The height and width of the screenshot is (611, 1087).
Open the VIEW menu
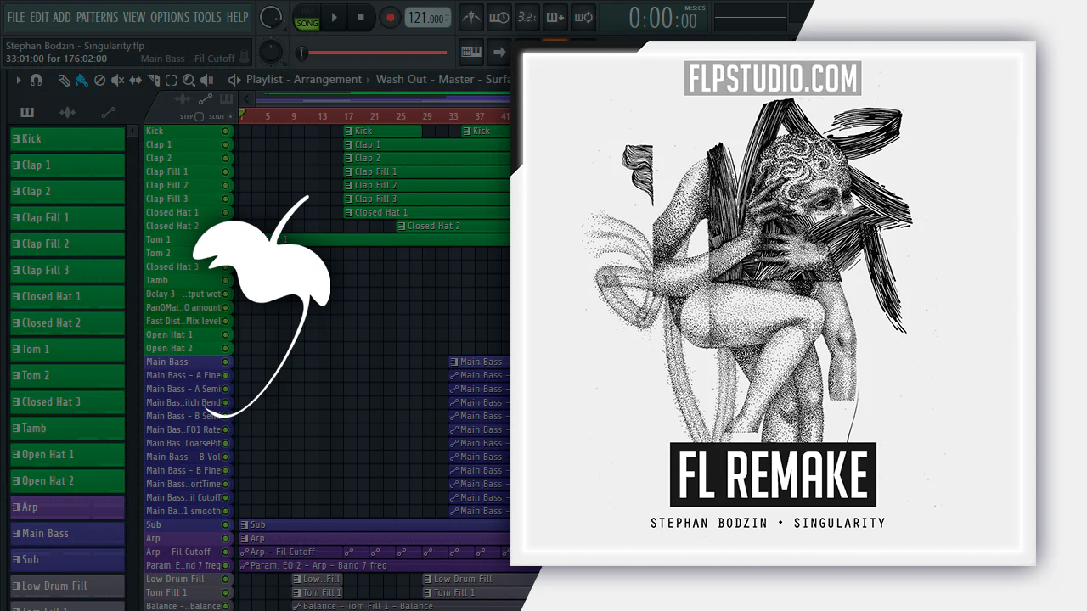coord(134,17)
